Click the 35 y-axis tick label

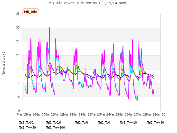point(18,14)
